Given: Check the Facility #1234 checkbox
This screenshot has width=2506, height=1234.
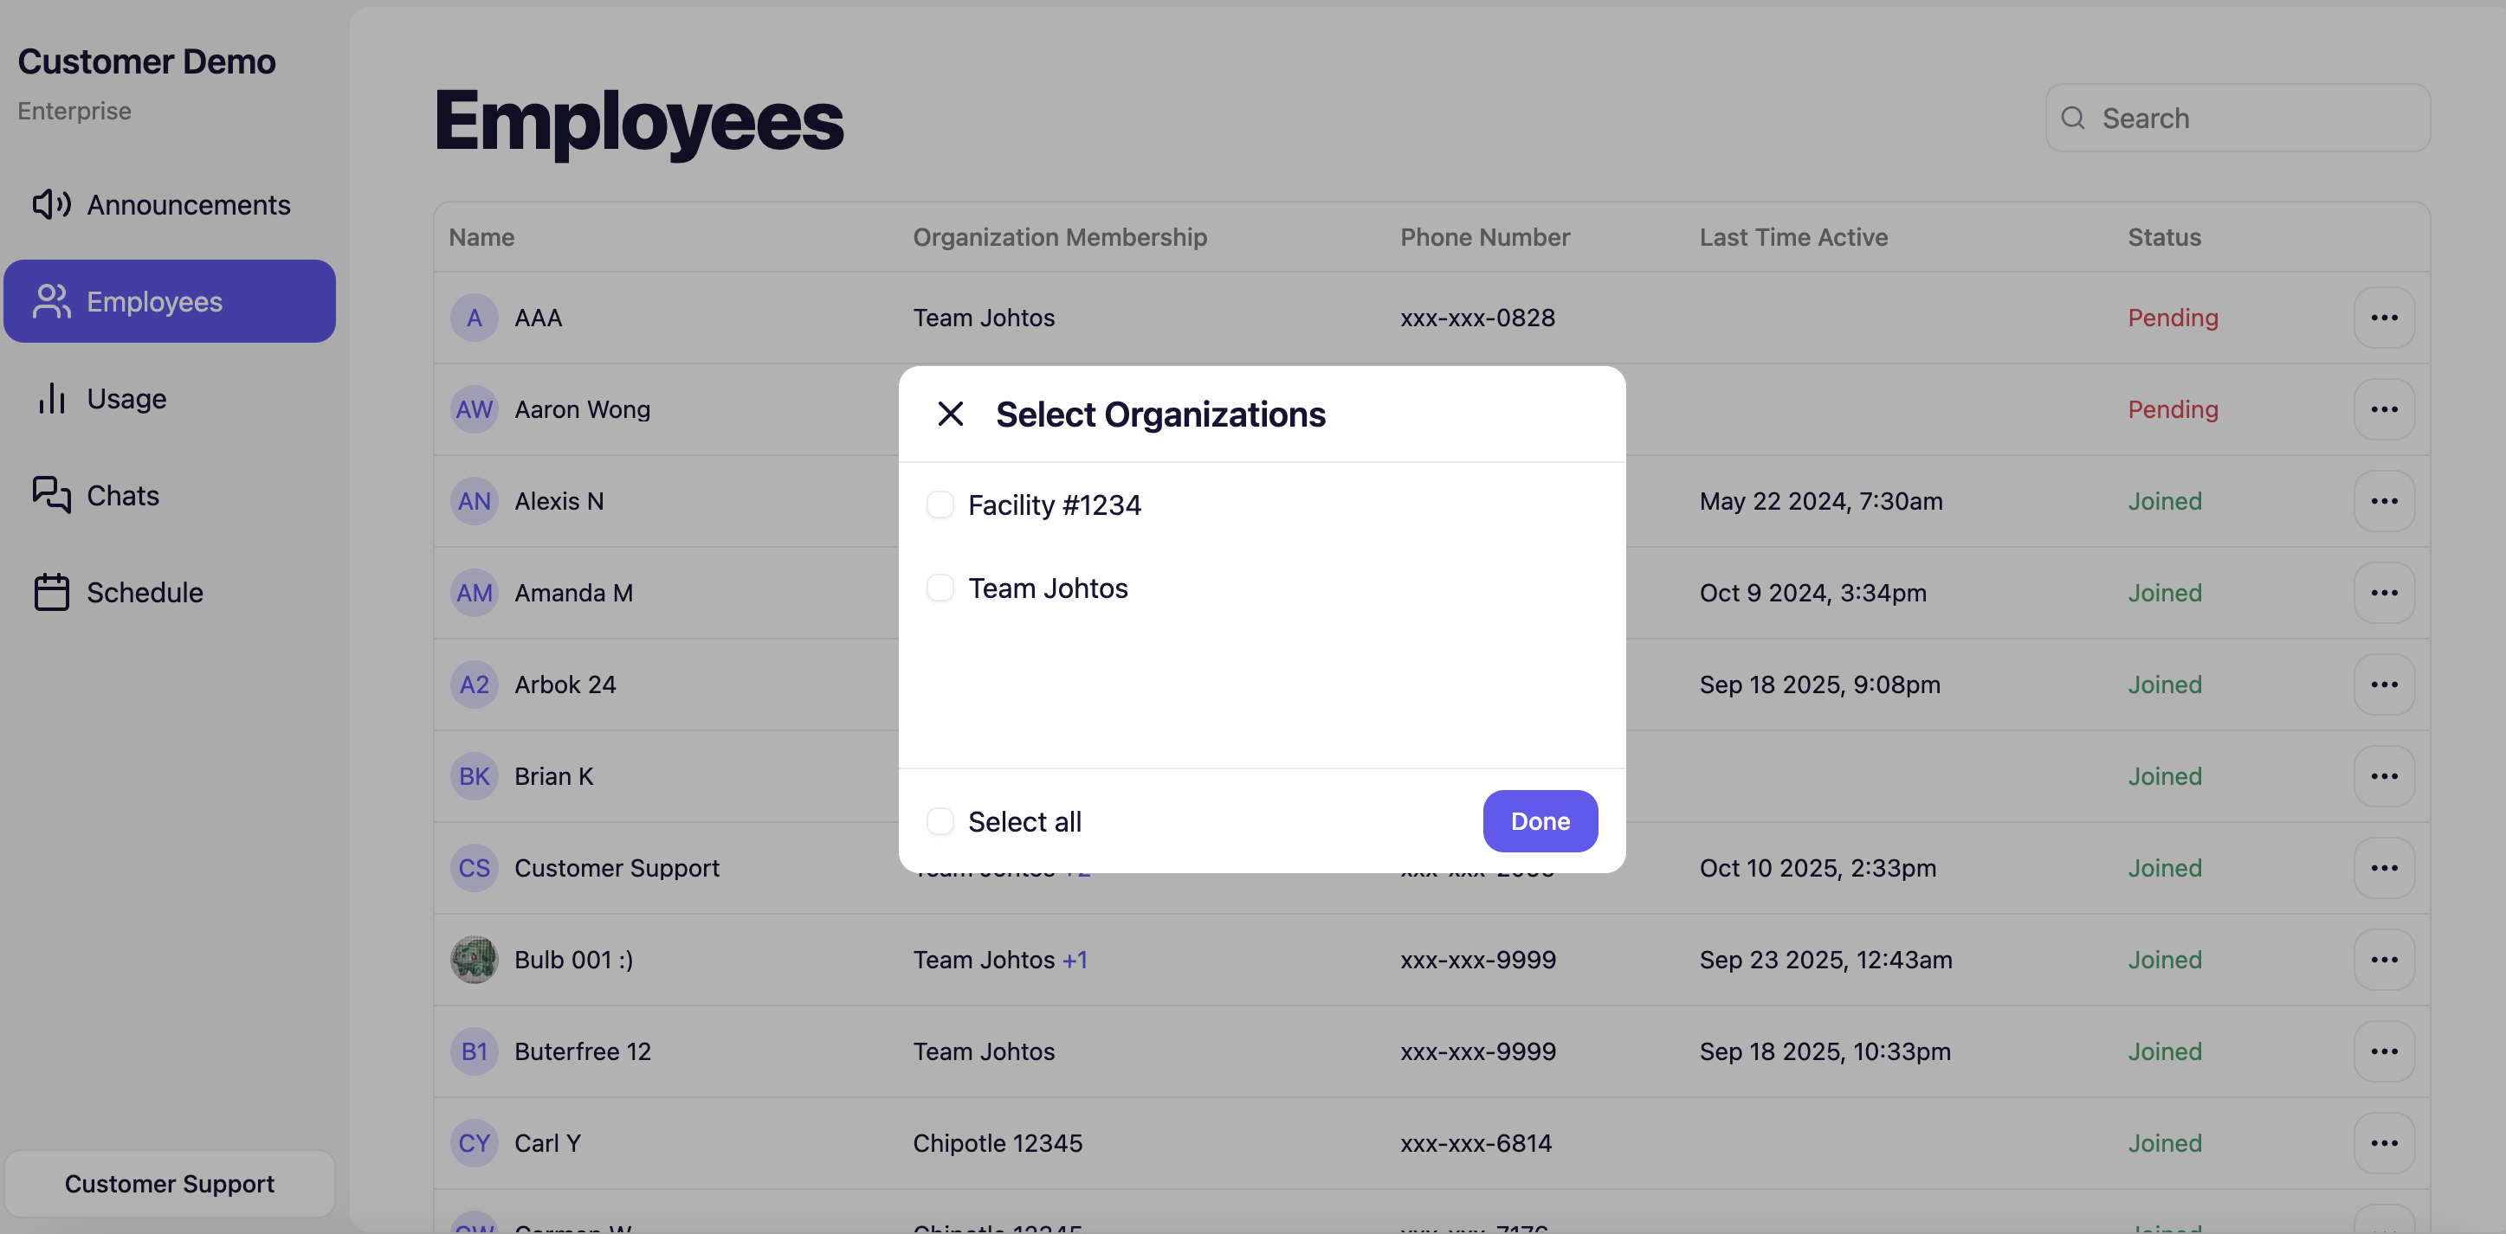Looking at the screenshot, I should click(x=940, y=505).
